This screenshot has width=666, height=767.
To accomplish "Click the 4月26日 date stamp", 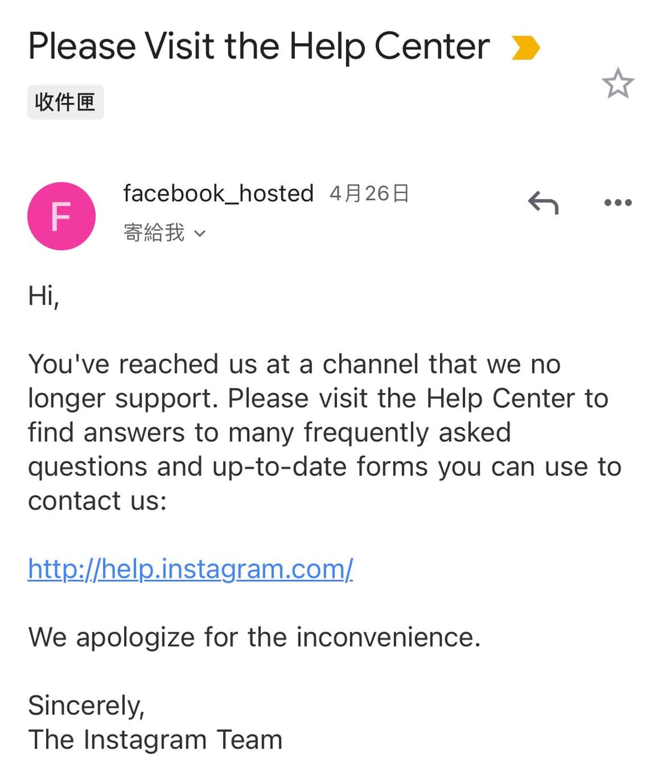I will pos(369,194).
